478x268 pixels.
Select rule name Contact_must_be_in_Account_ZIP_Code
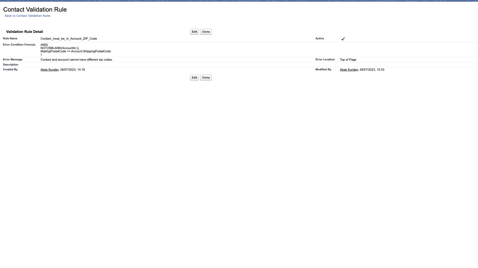point(69,39)
